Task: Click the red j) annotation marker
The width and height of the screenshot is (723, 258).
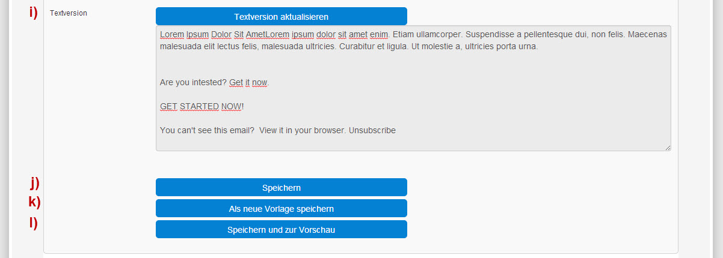Action: click(x=35, y=182)
